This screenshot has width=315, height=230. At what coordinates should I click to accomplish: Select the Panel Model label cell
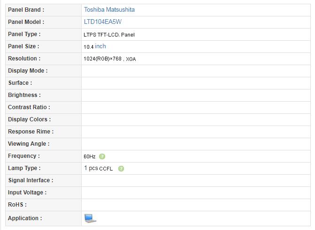click(x=44, y=22)
